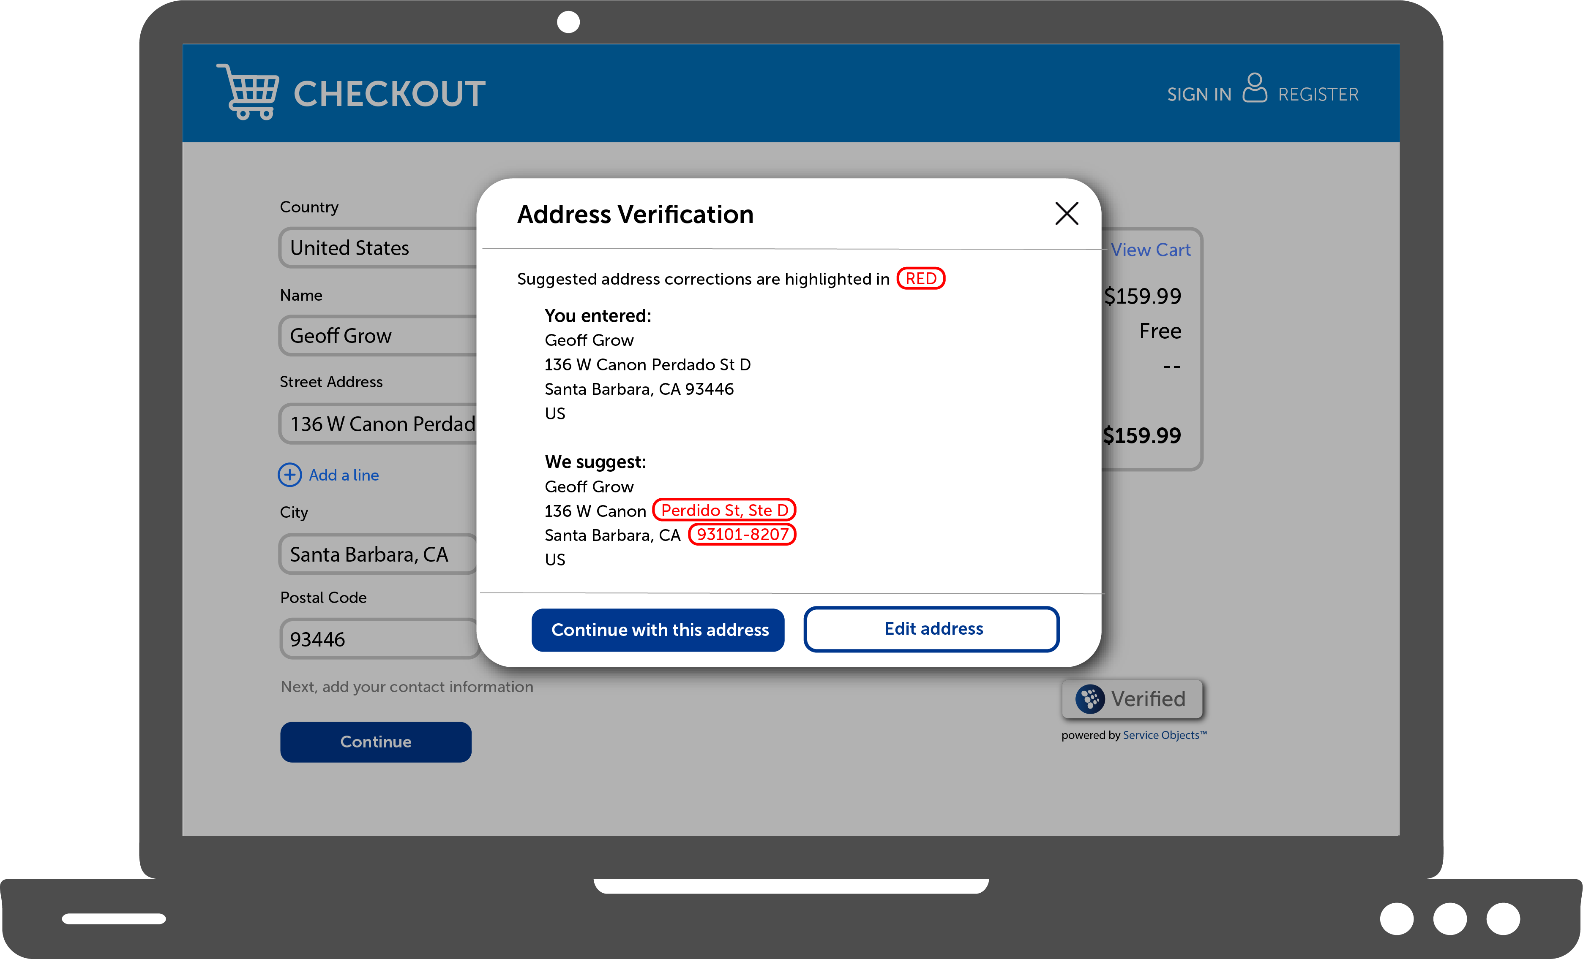Open the SIGN IN link
This screenshot has height=959, width=1583.
tap(1199, 94)
